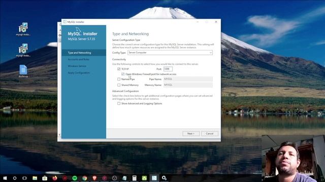
Task: Open Calculator from taskbar
Action: pyautogui.click(x=134, y=178)
